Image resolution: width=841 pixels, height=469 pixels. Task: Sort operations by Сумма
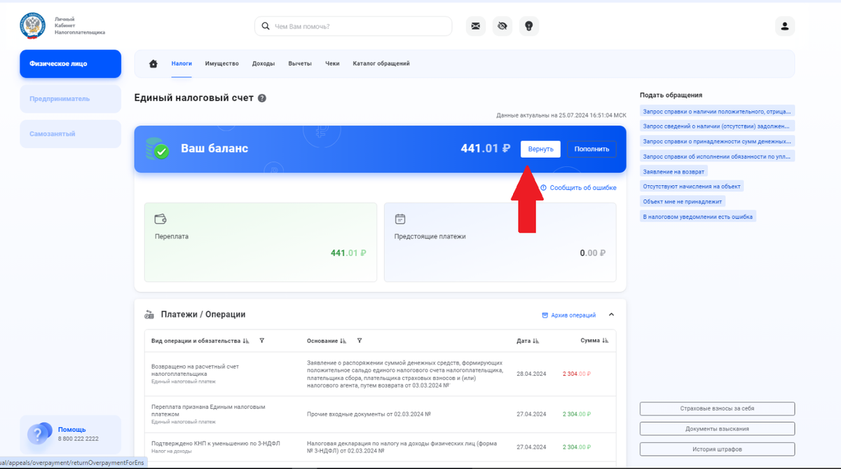click(x=605, y=341)
